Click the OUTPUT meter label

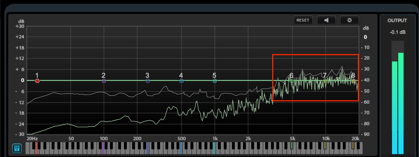[397, 20]
